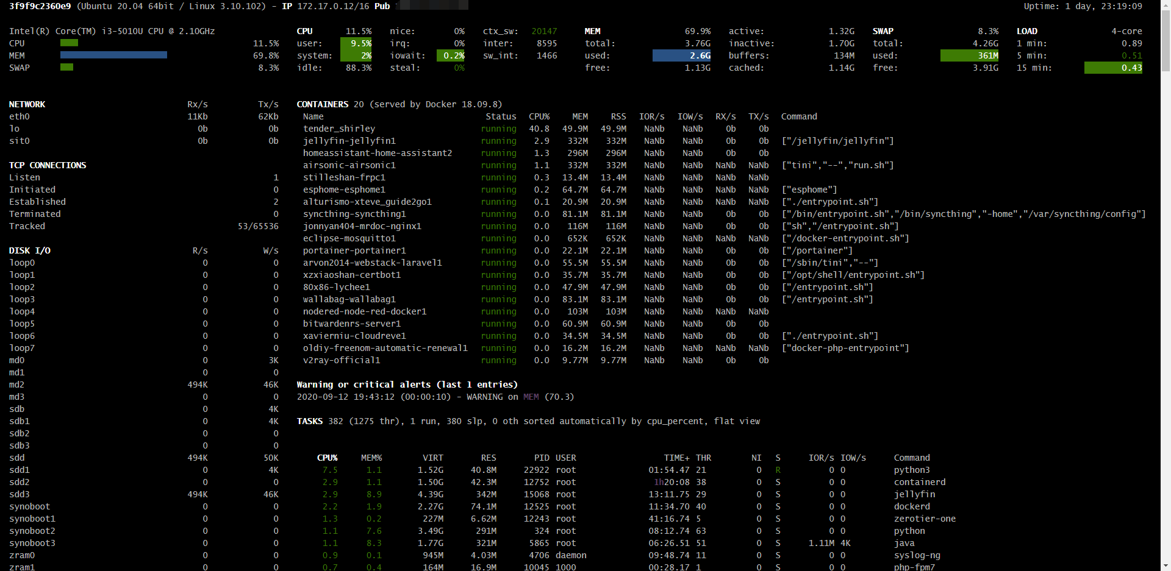
Task: Select the jellyfin-jellyfin1 container
Action: 349,141
